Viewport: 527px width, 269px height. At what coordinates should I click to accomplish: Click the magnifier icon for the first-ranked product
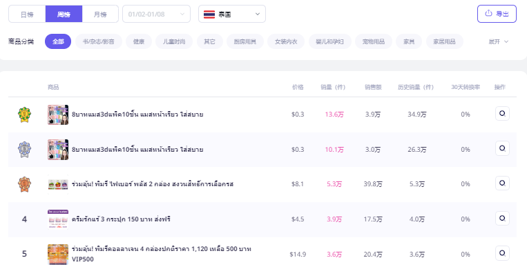click(502, 114)
